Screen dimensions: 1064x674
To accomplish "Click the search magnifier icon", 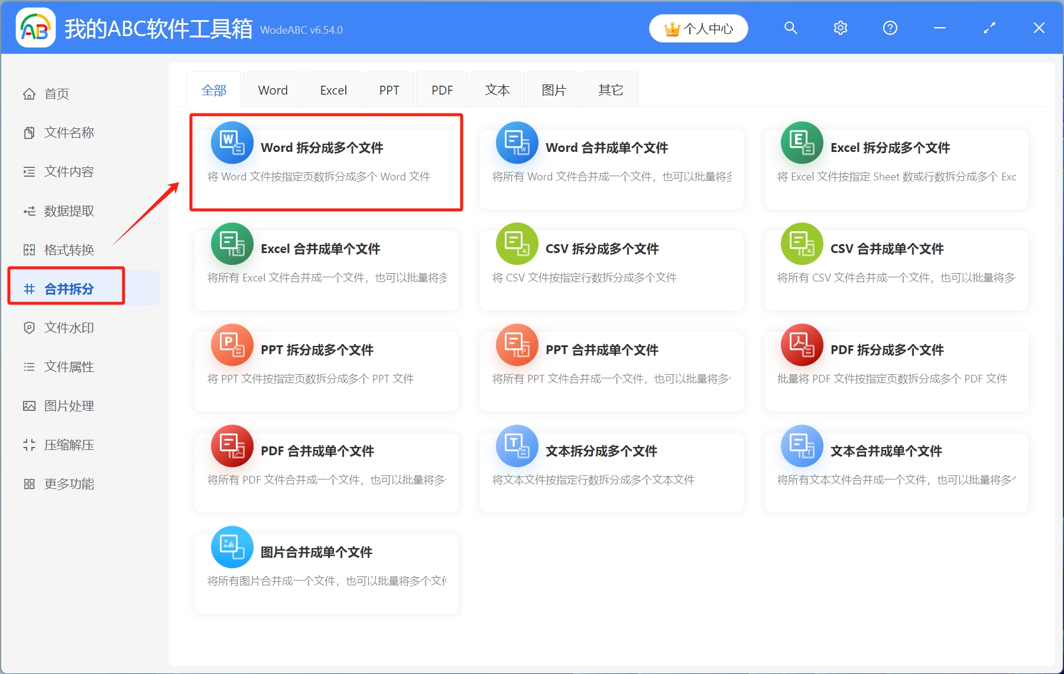I will point(791,27).
